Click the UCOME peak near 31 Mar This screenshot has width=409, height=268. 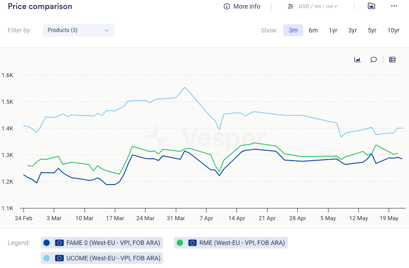184,88
